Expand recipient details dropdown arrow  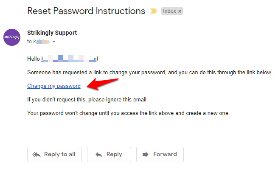[x=54, y=42]
